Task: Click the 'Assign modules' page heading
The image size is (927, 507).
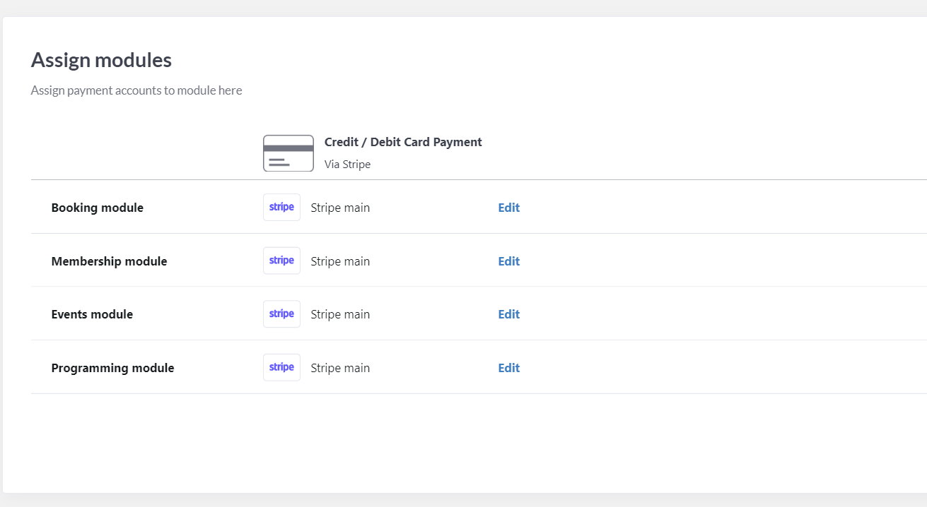Action: (x=101, y=60)
